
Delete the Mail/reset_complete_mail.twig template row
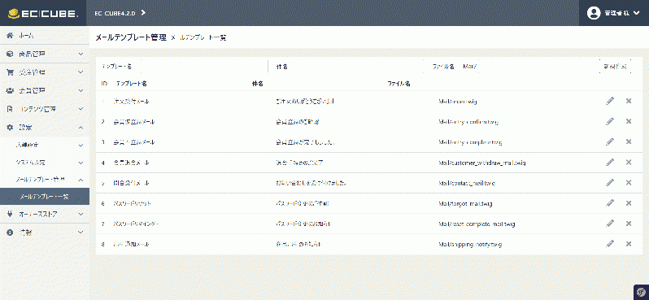pos(629,224)
